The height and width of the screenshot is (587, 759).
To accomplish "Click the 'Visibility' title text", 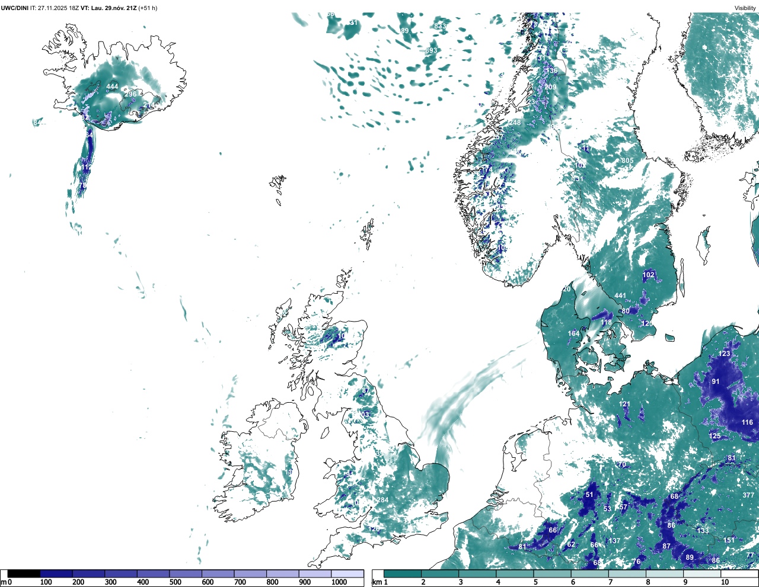I will tap(745, 8).
